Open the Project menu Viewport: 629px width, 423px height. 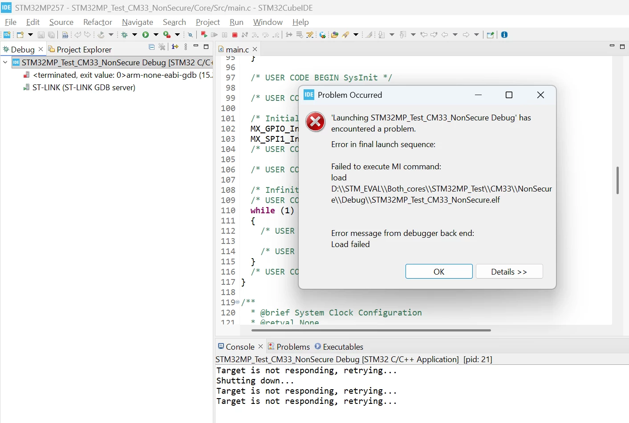point(208,22)
